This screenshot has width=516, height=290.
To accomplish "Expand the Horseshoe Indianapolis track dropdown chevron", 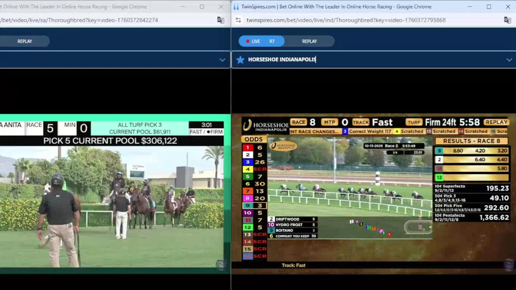I will click(509, 60).
